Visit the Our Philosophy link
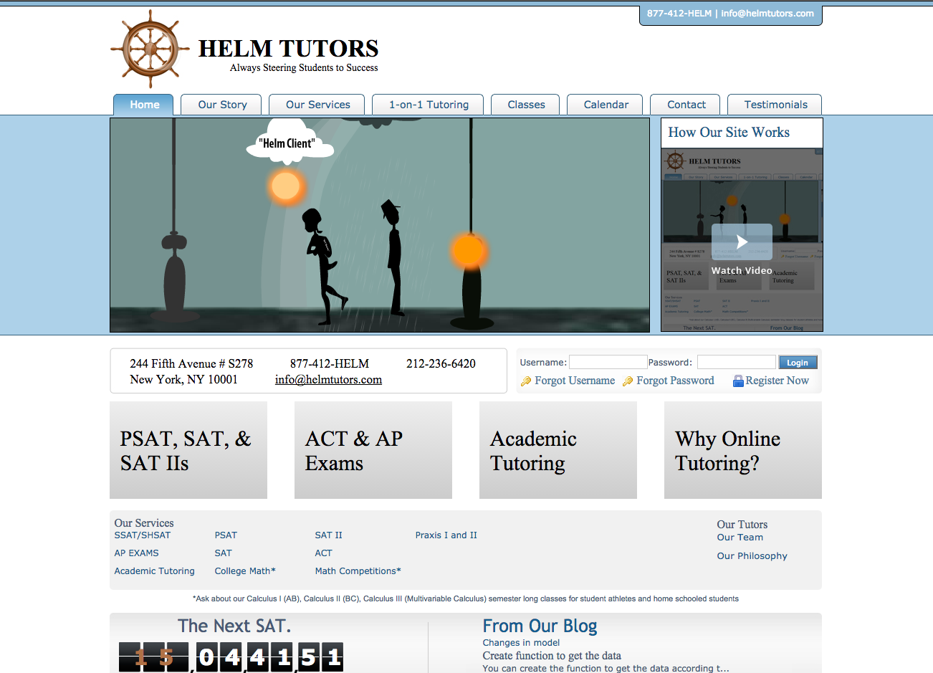The width and height of the screenshot is (933, 673). pyautogui.click(x=752, y=556)
